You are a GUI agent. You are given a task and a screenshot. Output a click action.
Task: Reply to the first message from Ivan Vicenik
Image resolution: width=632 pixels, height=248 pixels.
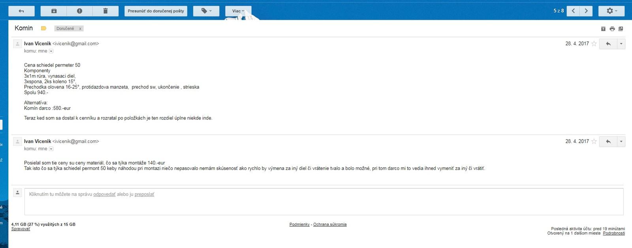click(x=608, y=44)
